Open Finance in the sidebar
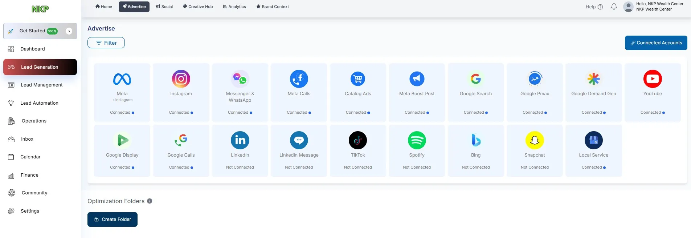Viewport: 691px width, 238px height. pyautogui.click(x=40, y=175)
